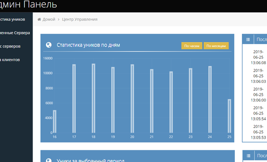Image resolution: width=267 pixels, height=162 pixels.
Task: Click the Статистика уников по дням title
Action: (88, 45)
